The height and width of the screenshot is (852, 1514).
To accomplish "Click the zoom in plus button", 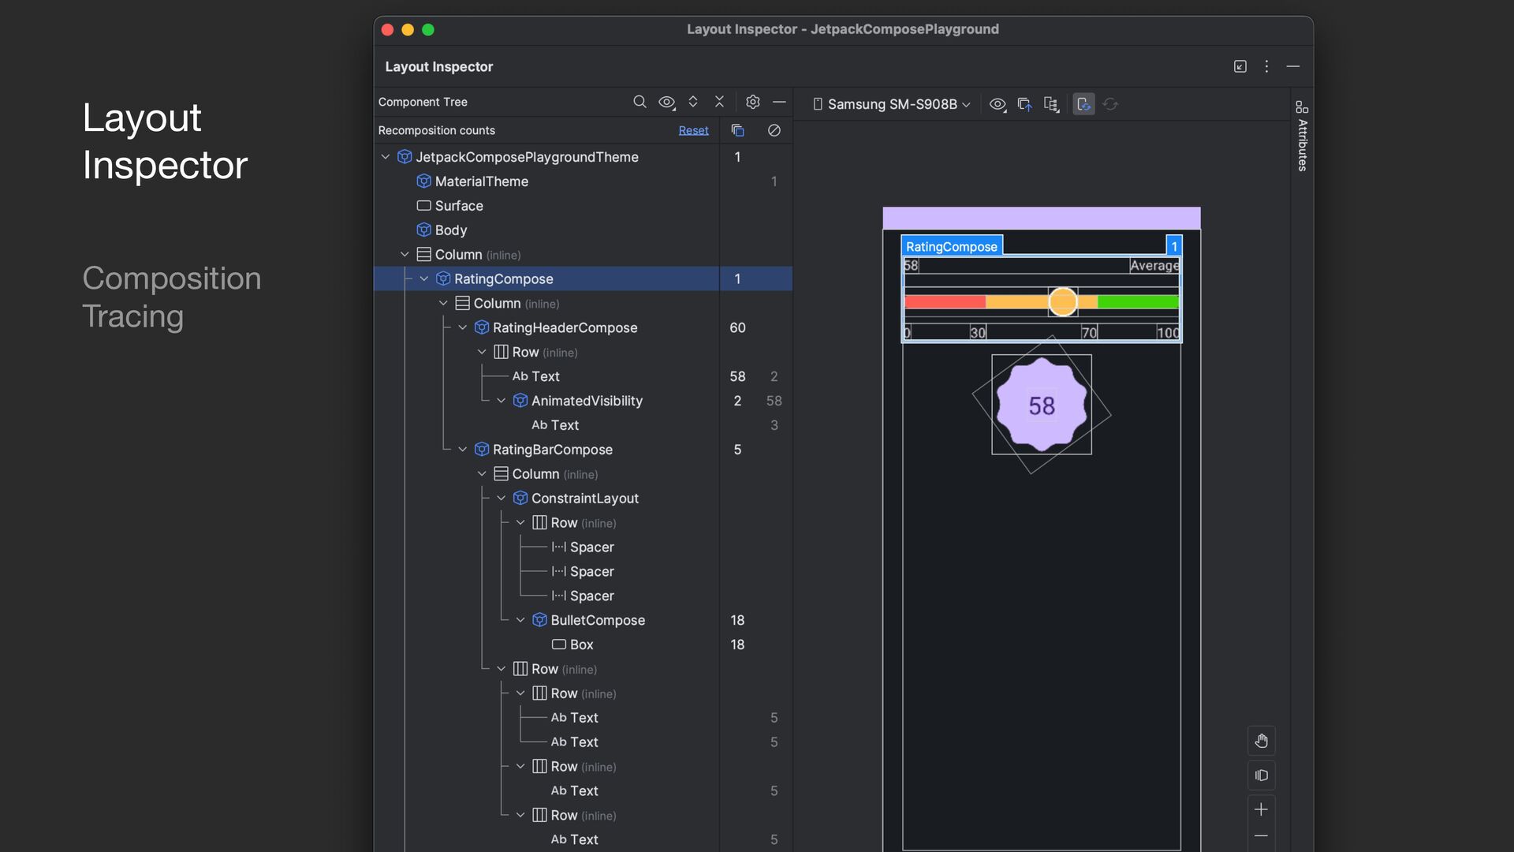I will [1261, 809].
